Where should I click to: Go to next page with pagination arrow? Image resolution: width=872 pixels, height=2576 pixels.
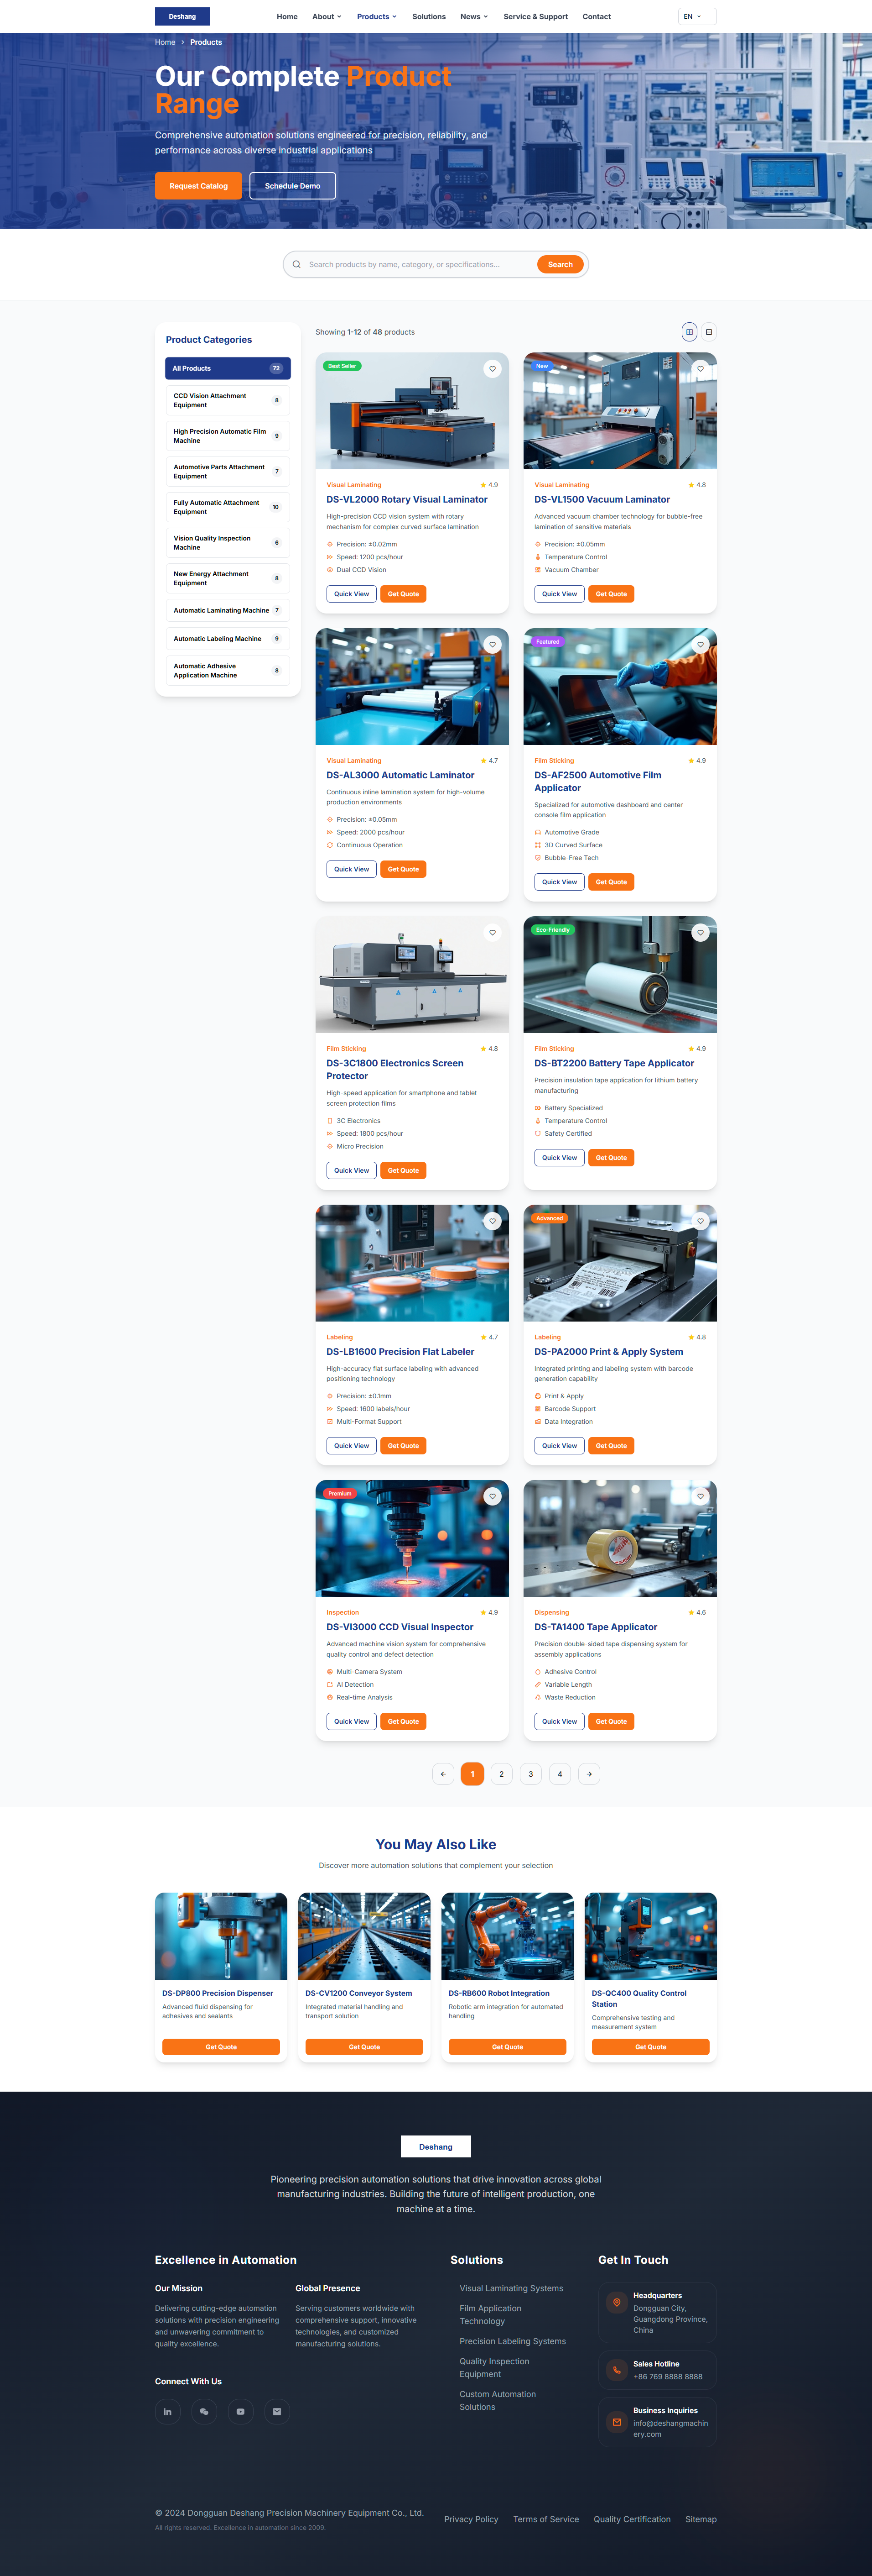tap(589, 1773)
